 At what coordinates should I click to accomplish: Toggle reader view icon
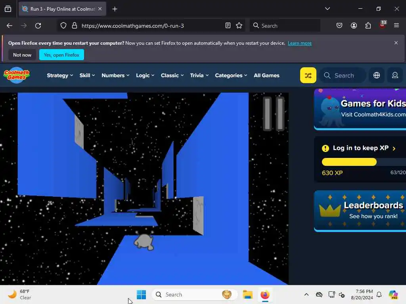(x=228, y=26)
